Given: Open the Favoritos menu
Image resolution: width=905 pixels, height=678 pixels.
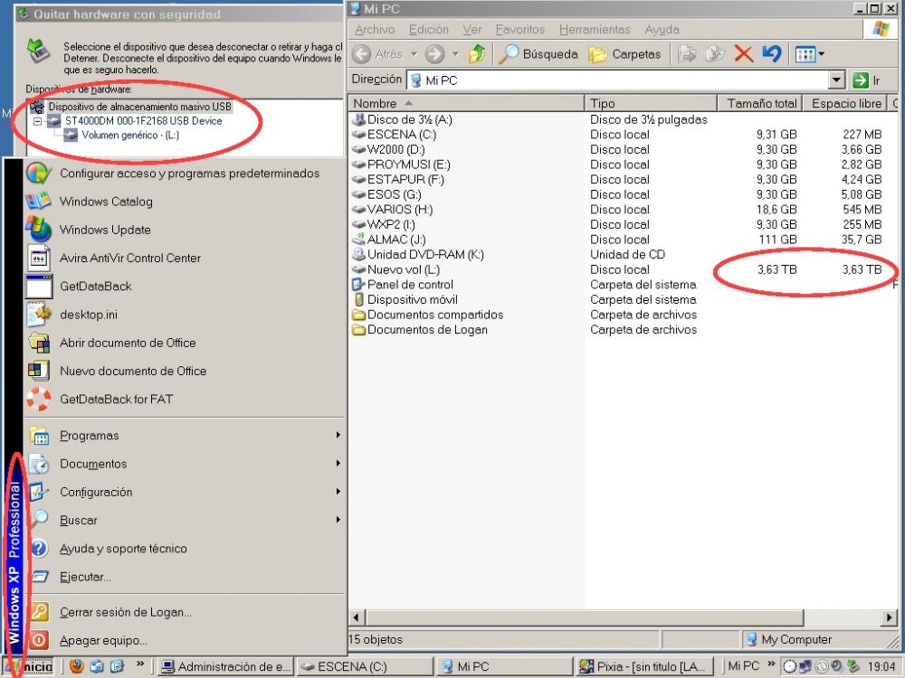Looking at the screenshot, I should point(520,30).
